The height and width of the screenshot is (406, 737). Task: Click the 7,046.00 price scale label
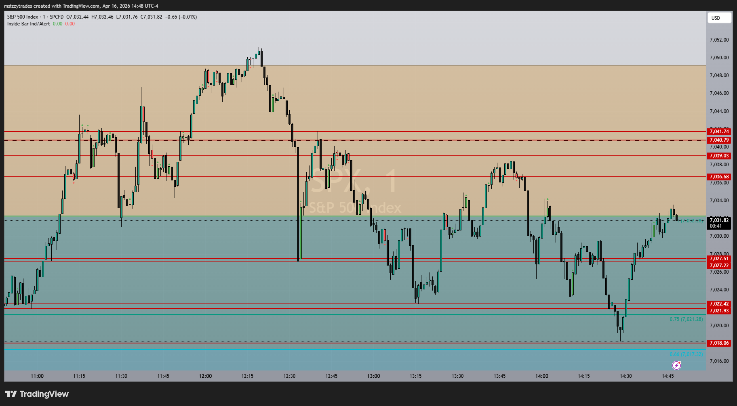point(719,93)
